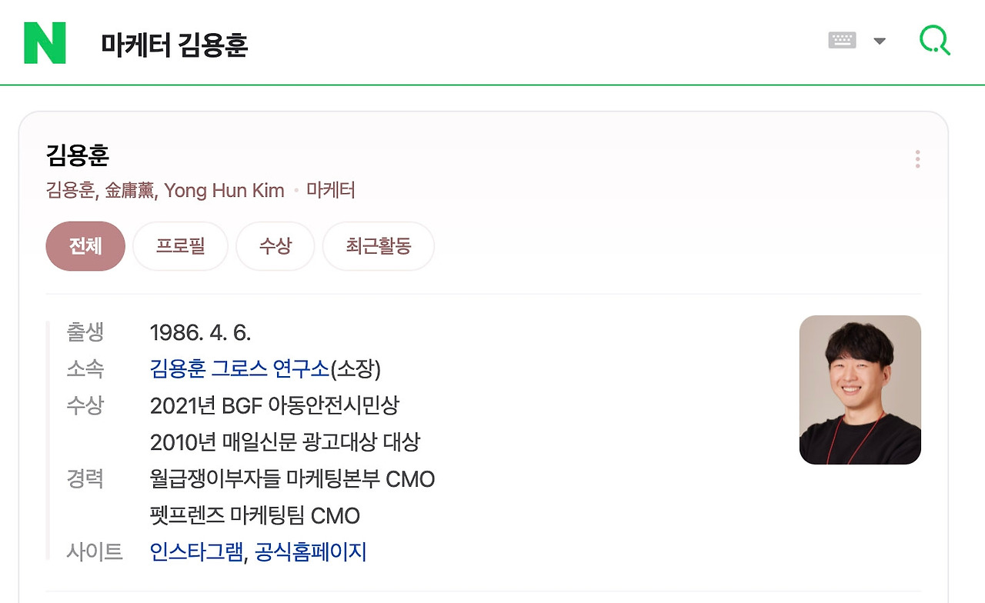The image size is (985, 603).
Task: Click the name heading 김용훈
Action: point(77,155)
